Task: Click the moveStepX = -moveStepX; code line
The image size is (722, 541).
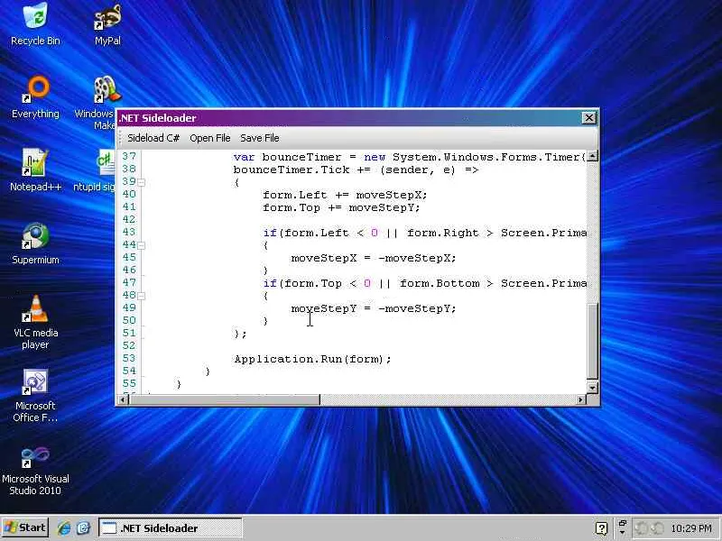Action: click(374, 258)
